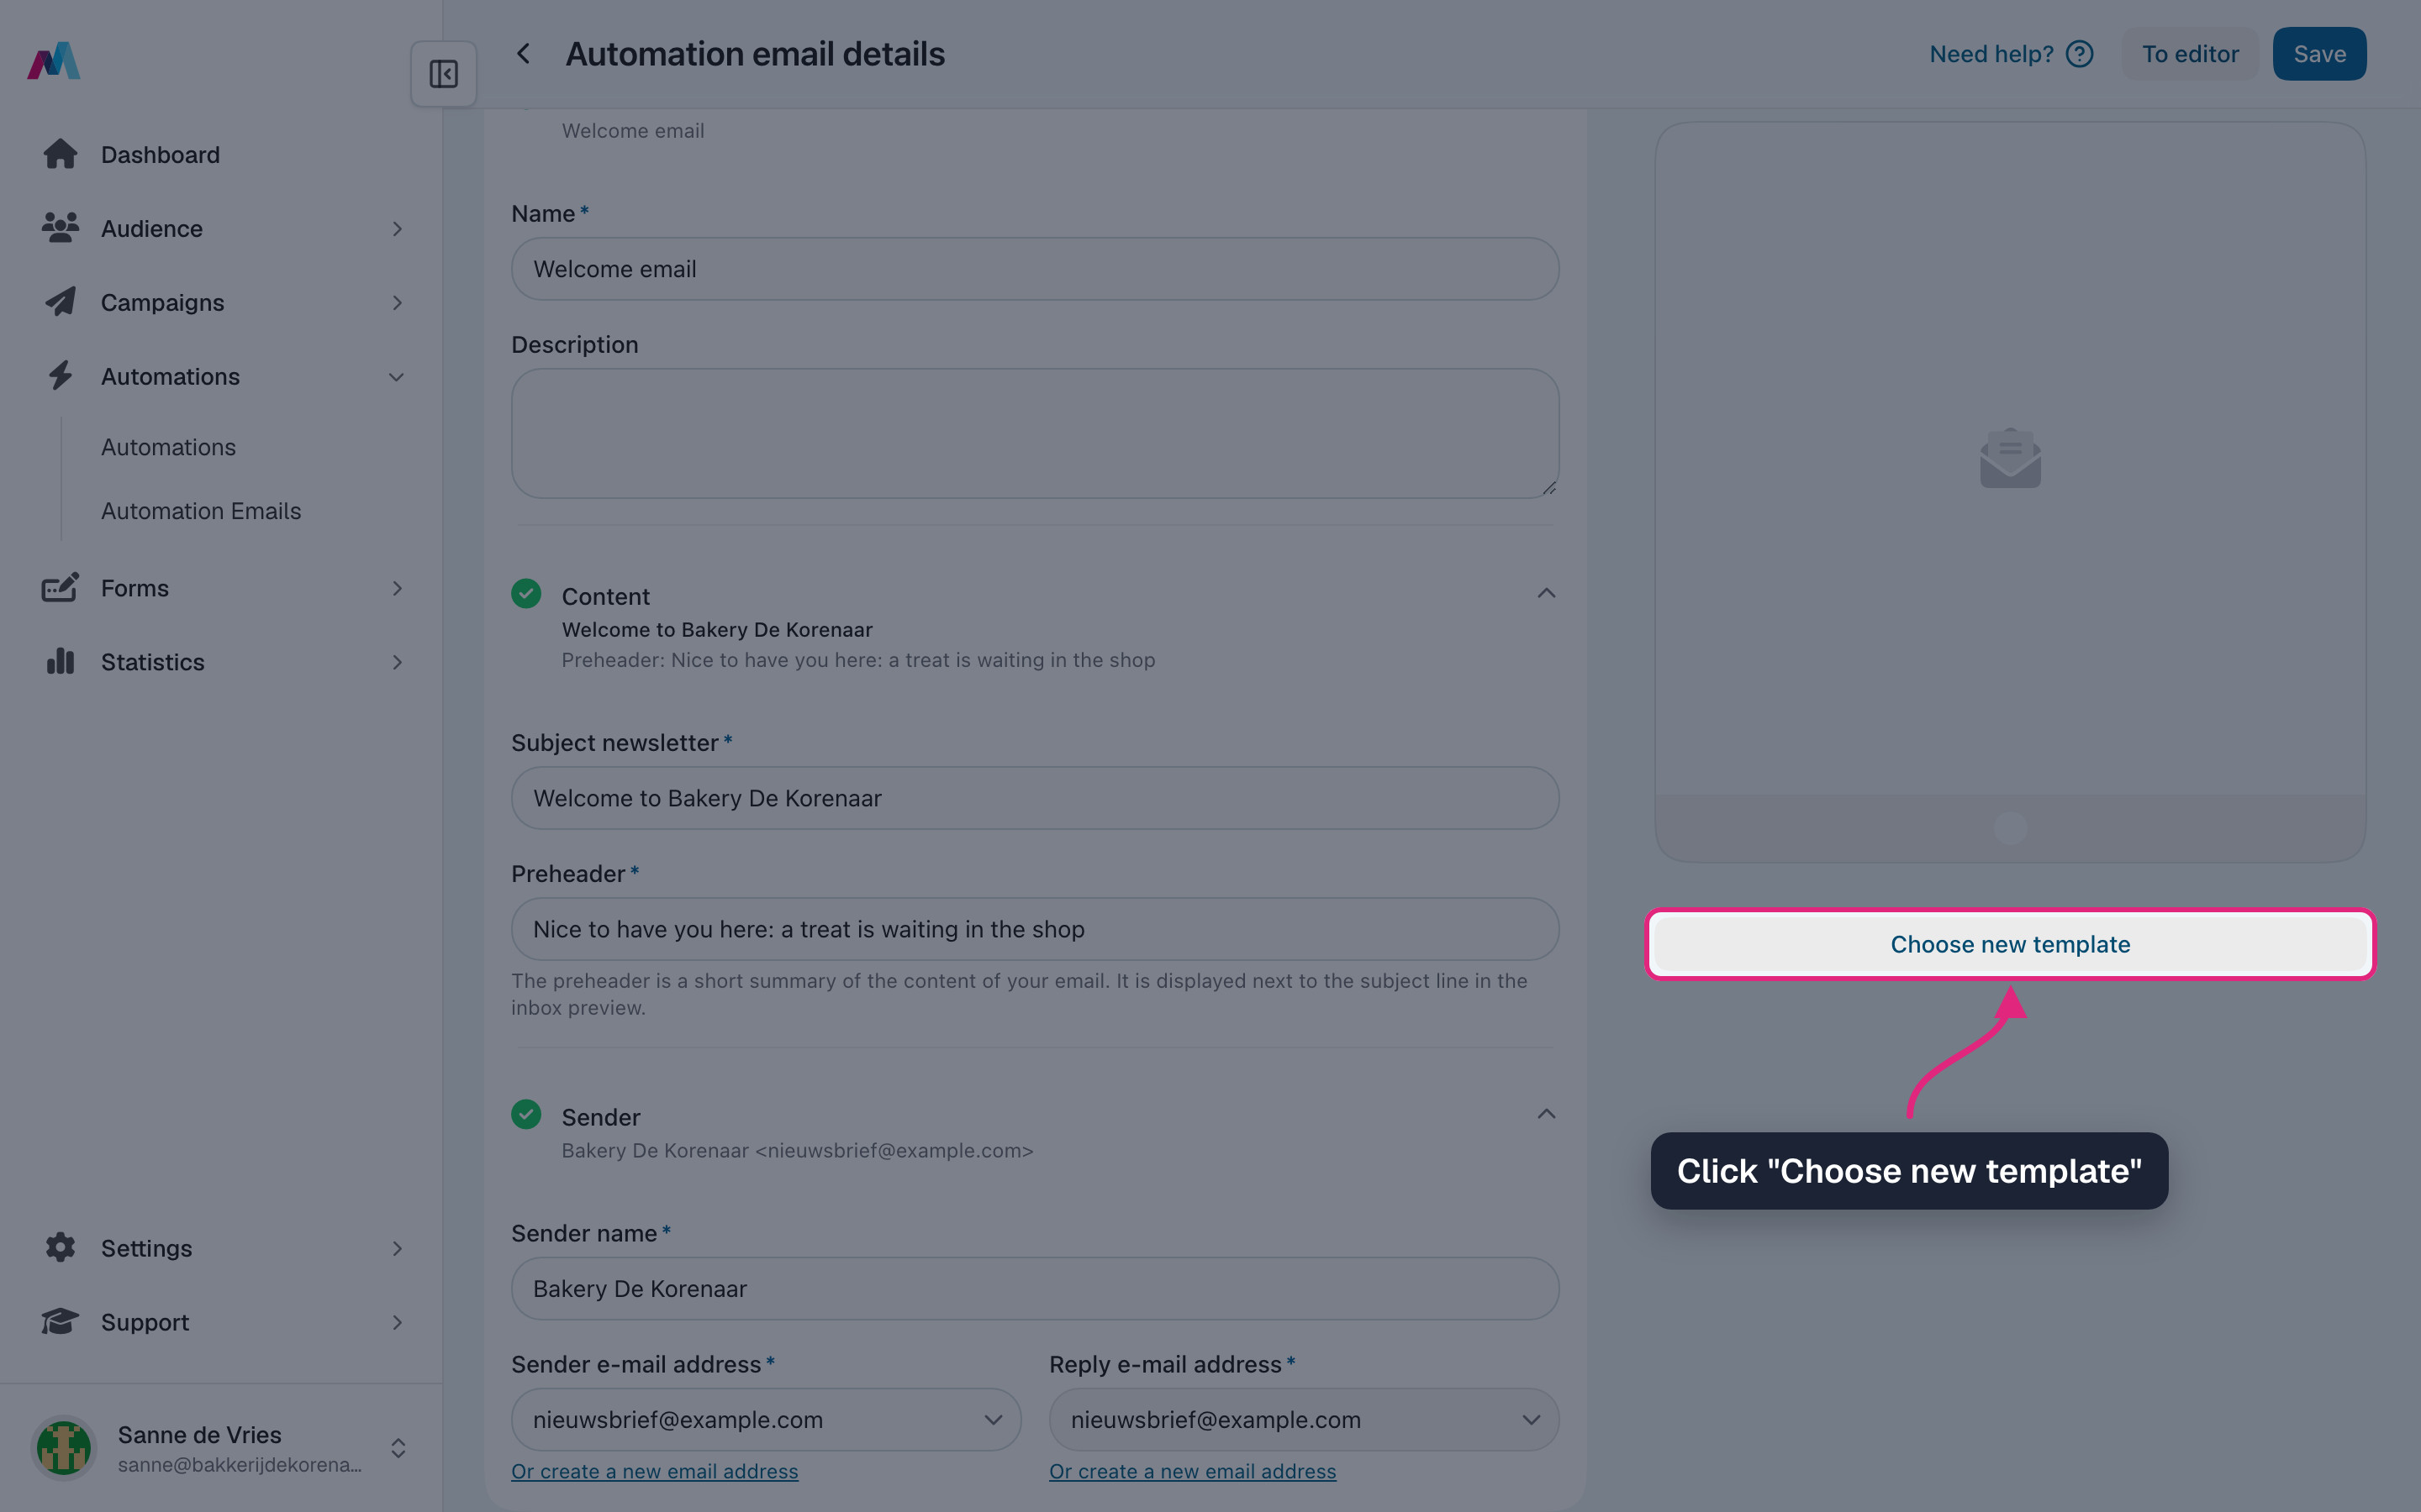Viewport: 2421px width, 1512px height.
Task: Collapse the Sender section chevron
Action: (1546, 1114)
